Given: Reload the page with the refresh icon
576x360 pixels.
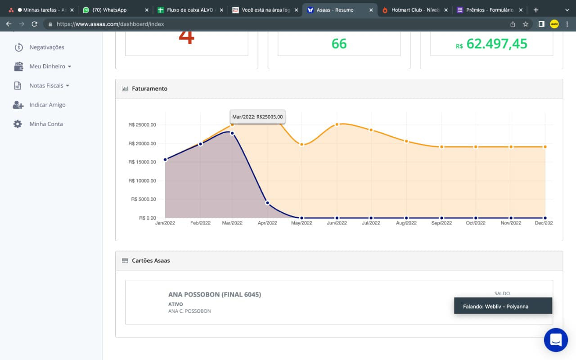Looking at the screenshot, I should coord(34,24).
